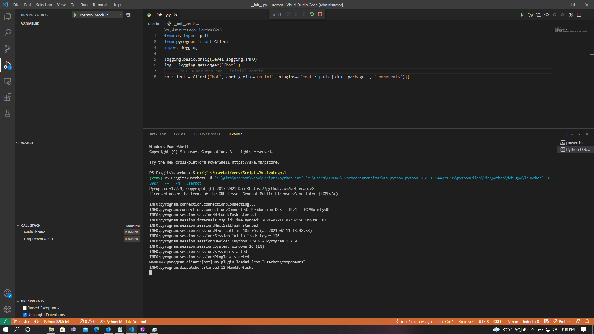Toggle the Raised Exceptions breakpoint checkbox
Image resolution: width=594 pixels, height=334 pixels.
point(24,308)
